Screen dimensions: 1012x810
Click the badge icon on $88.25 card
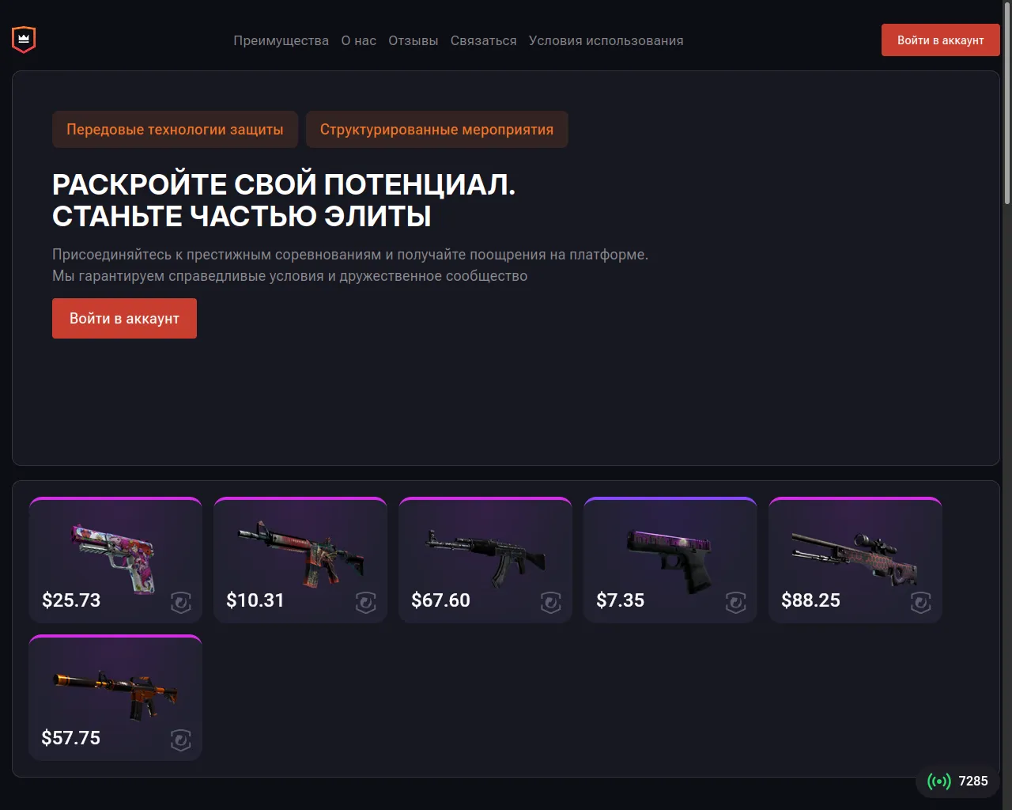[921, 603]
